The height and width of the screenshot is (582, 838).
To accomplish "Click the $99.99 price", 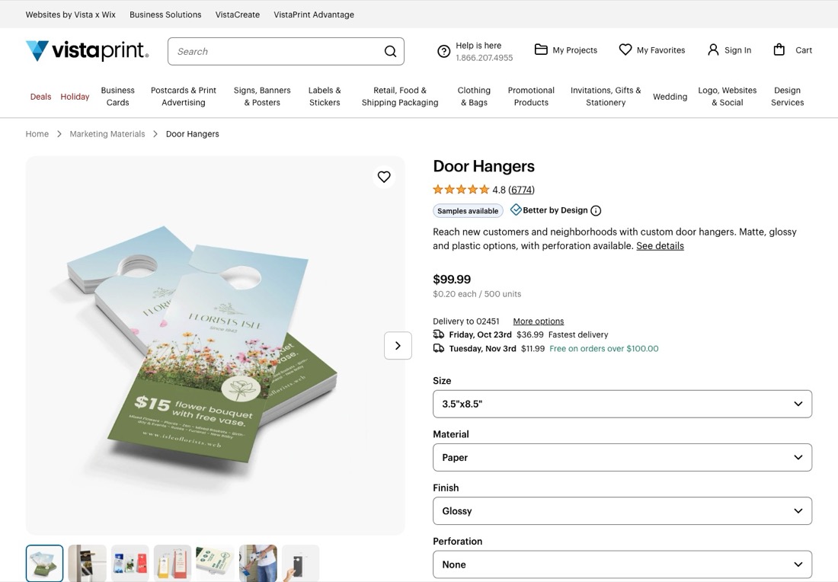I will (452, 280).
